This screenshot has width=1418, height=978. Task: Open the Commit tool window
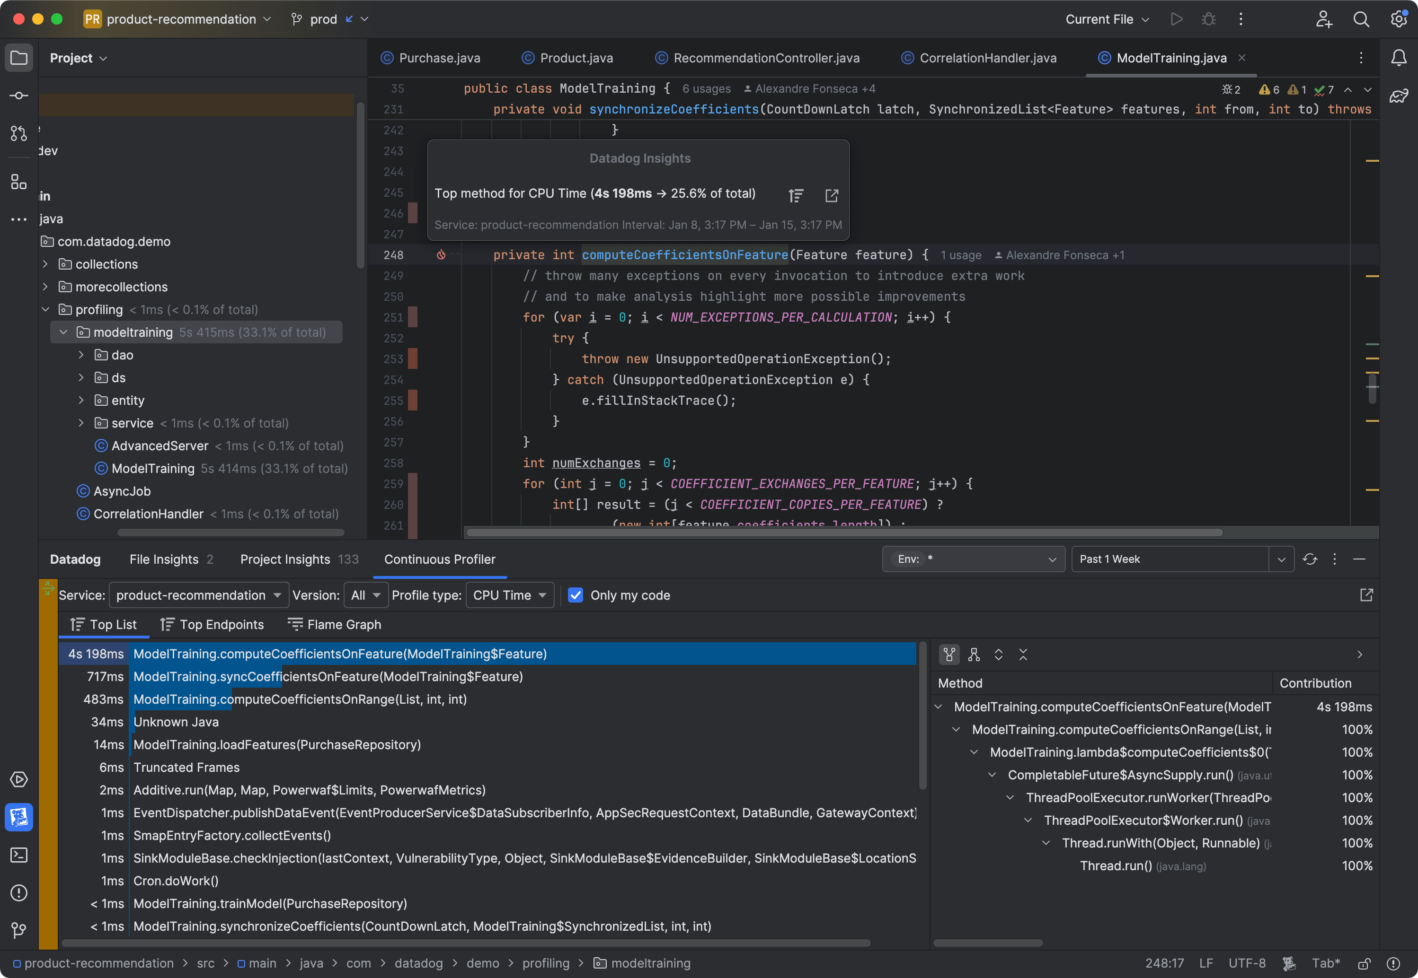(x=18, y=95)
